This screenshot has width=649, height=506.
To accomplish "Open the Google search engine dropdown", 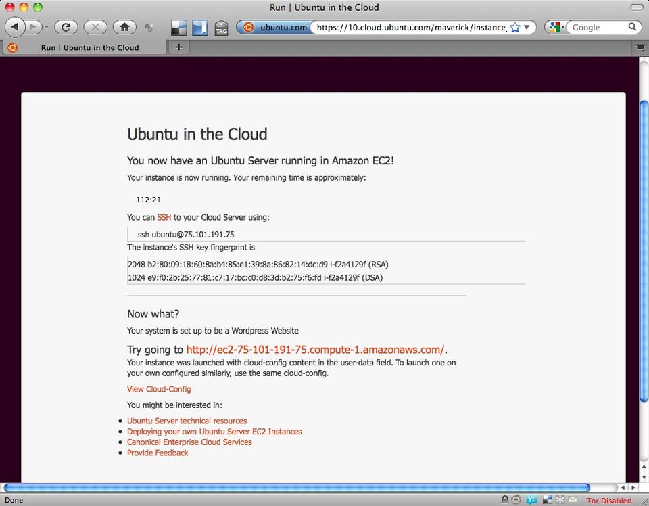I will tap(557, 28).
